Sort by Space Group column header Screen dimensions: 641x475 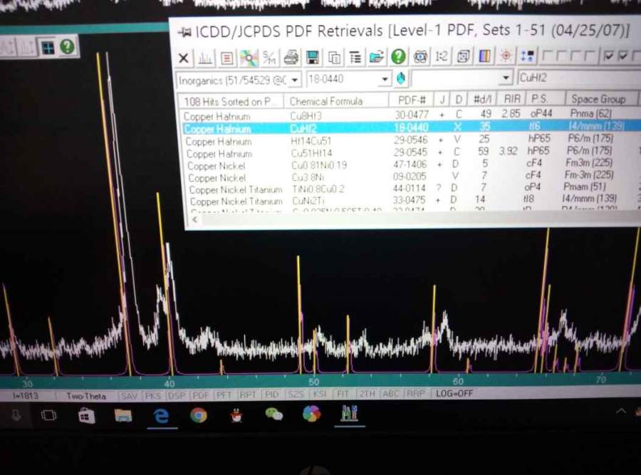click(x=601, y=98)
